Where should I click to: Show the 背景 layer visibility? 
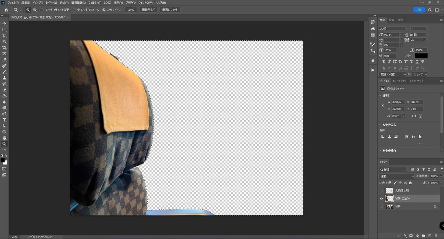click(x=381, y=206)
